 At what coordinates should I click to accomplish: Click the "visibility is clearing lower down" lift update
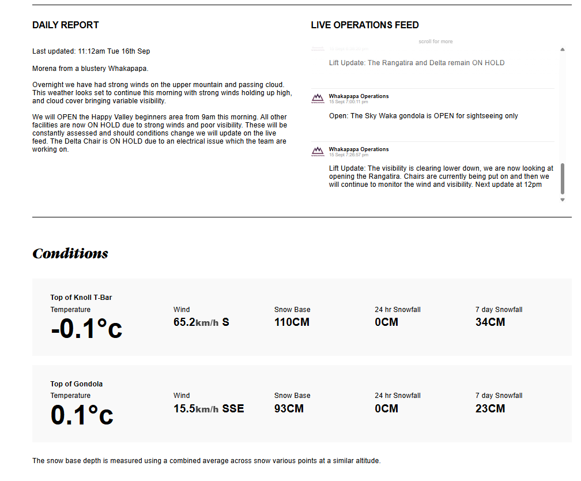tap(441, 176)
